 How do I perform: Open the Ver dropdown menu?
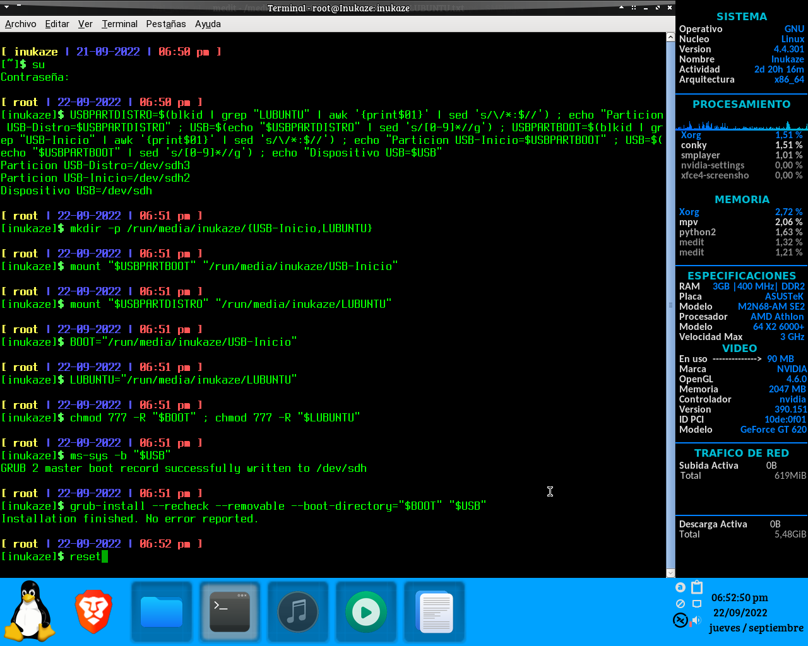coord(85,23)
